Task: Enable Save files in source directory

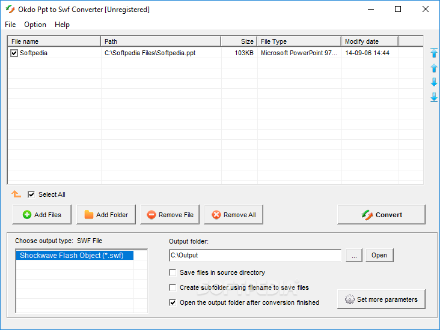Action: (x=173, y=272)
